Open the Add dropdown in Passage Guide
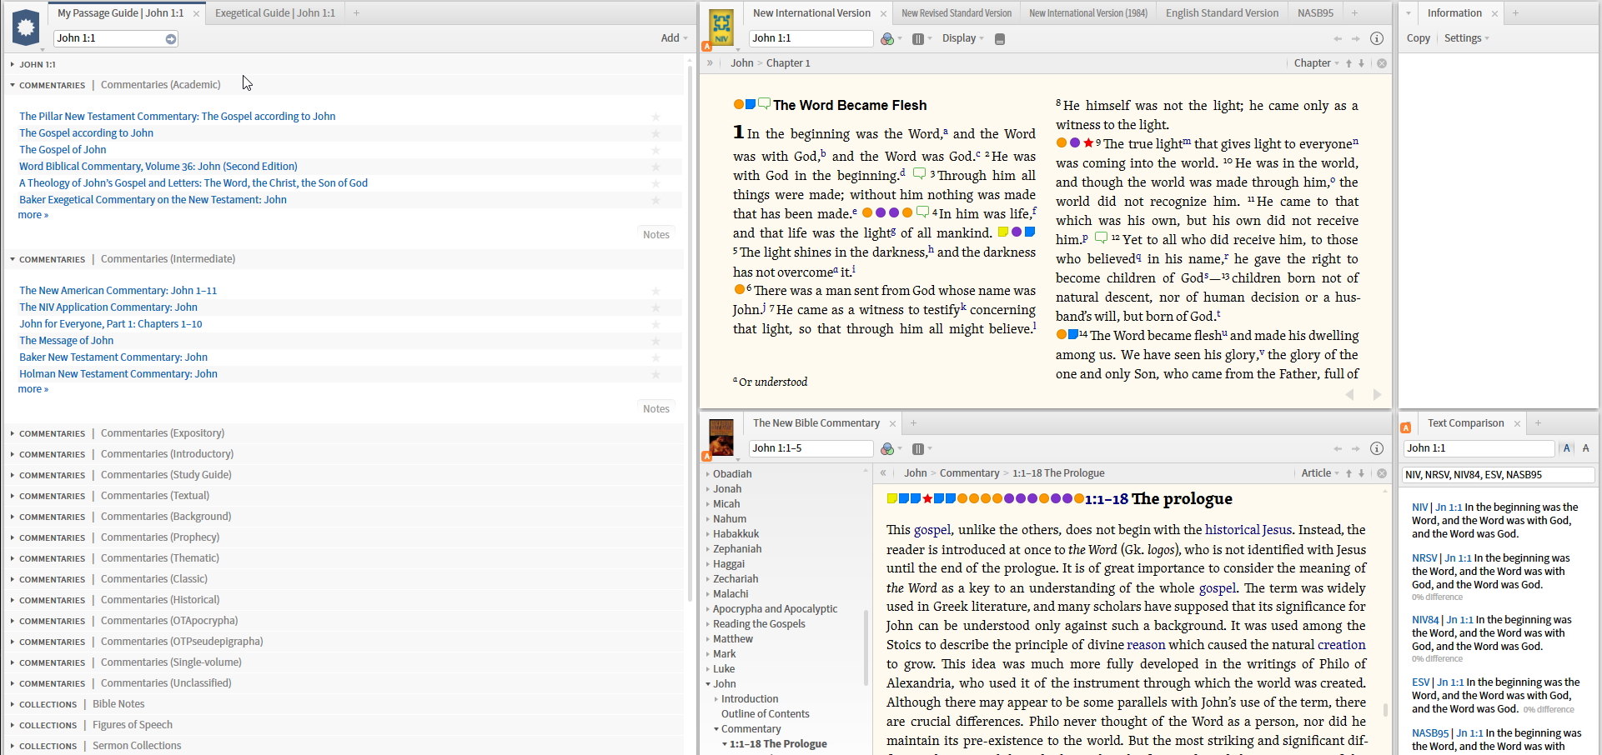Viewport: 1602px width, 755px height. [x=674, y=38]
